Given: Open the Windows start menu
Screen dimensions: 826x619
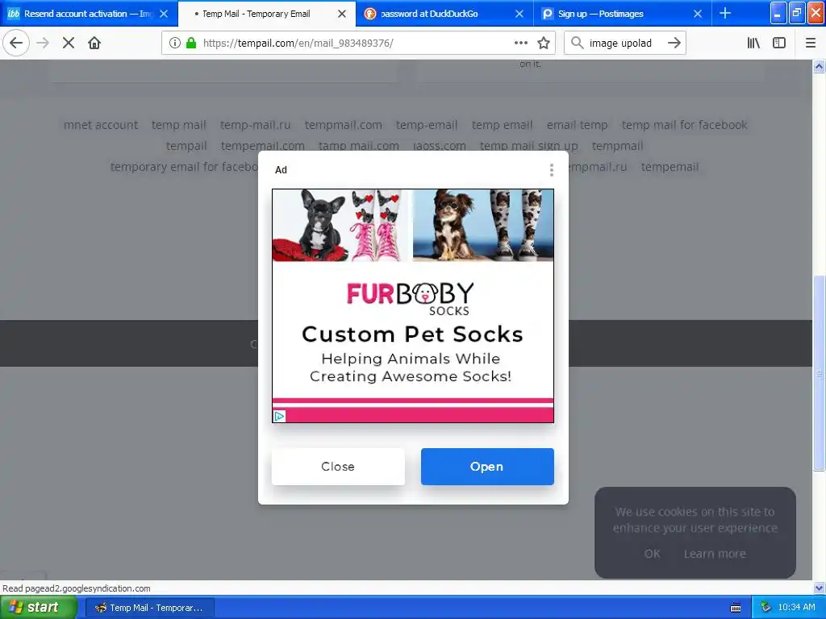Looking at the screenshot, I should 37,608.
